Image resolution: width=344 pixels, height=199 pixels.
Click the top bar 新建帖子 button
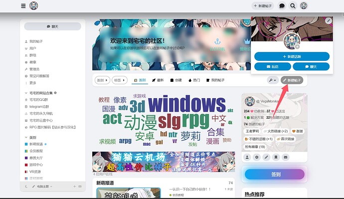click(263, 5)
